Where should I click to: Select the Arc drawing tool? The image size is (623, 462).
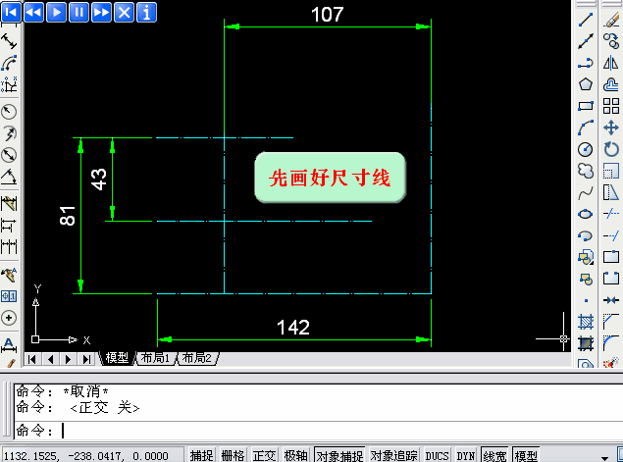click(586, 128)
